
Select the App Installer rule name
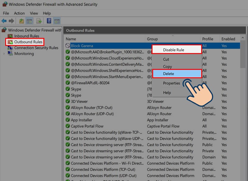click(82, 120)
